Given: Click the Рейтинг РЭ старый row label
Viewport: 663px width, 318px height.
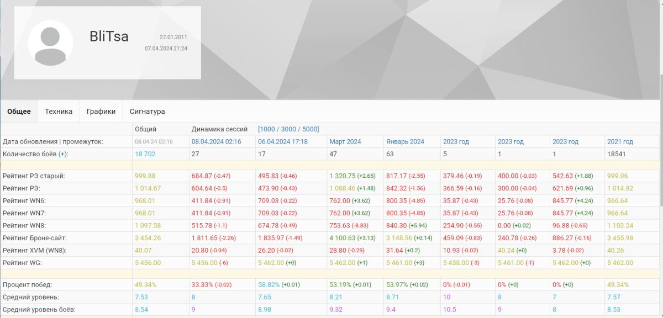Looking at the screenshot, I should tap(34, 176).
